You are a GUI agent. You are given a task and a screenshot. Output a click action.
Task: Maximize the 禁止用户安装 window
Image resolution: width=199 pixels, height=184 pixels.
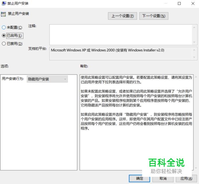179,3
